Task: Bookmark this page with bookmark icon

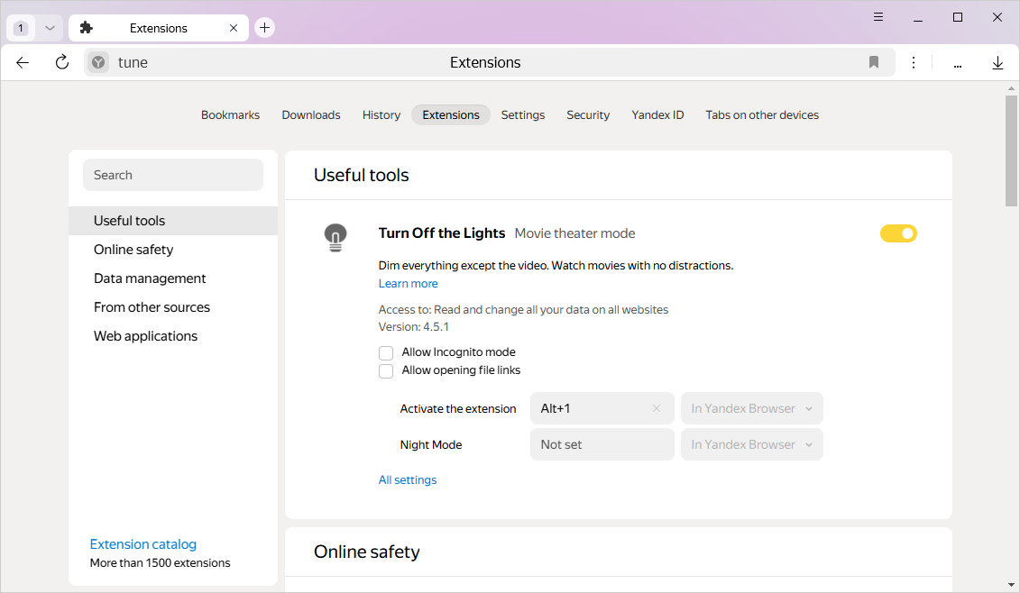Action: pyautogui.click(x=873, y=62)
